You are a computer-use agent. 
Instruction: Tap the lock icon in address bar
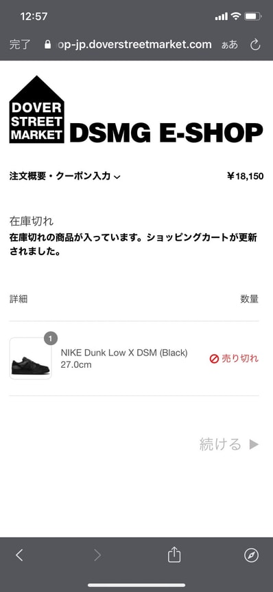coord(47,45)
